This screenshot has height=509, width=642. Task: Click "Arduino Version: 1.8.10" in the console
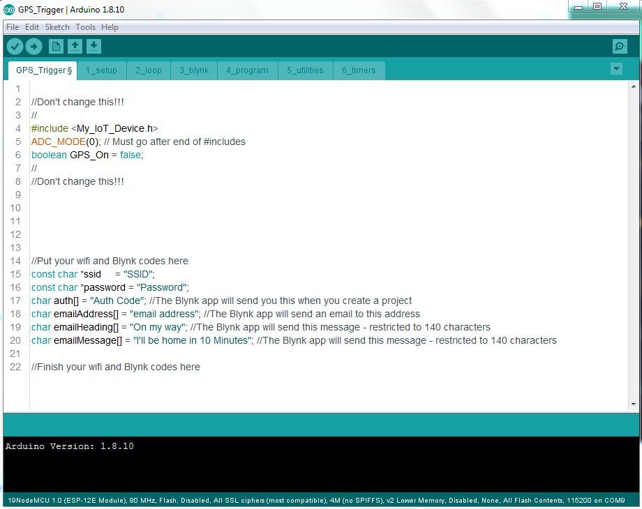tap(70, 446)
